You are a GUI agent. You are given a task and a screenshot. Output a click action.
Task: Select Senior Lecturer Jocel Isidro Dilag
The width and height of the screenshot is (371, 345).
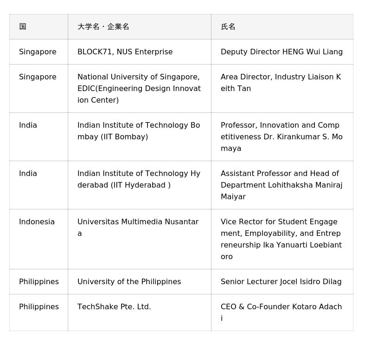[x=281, y=282]
